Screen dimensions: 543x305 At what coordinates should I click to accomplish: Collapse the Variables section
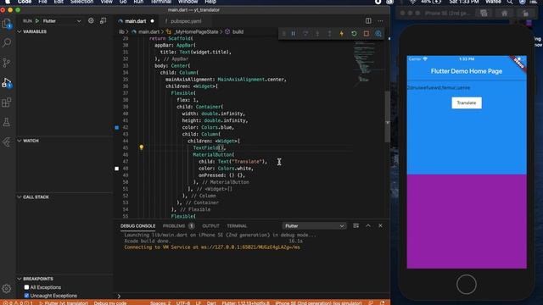tap(20, 31)
